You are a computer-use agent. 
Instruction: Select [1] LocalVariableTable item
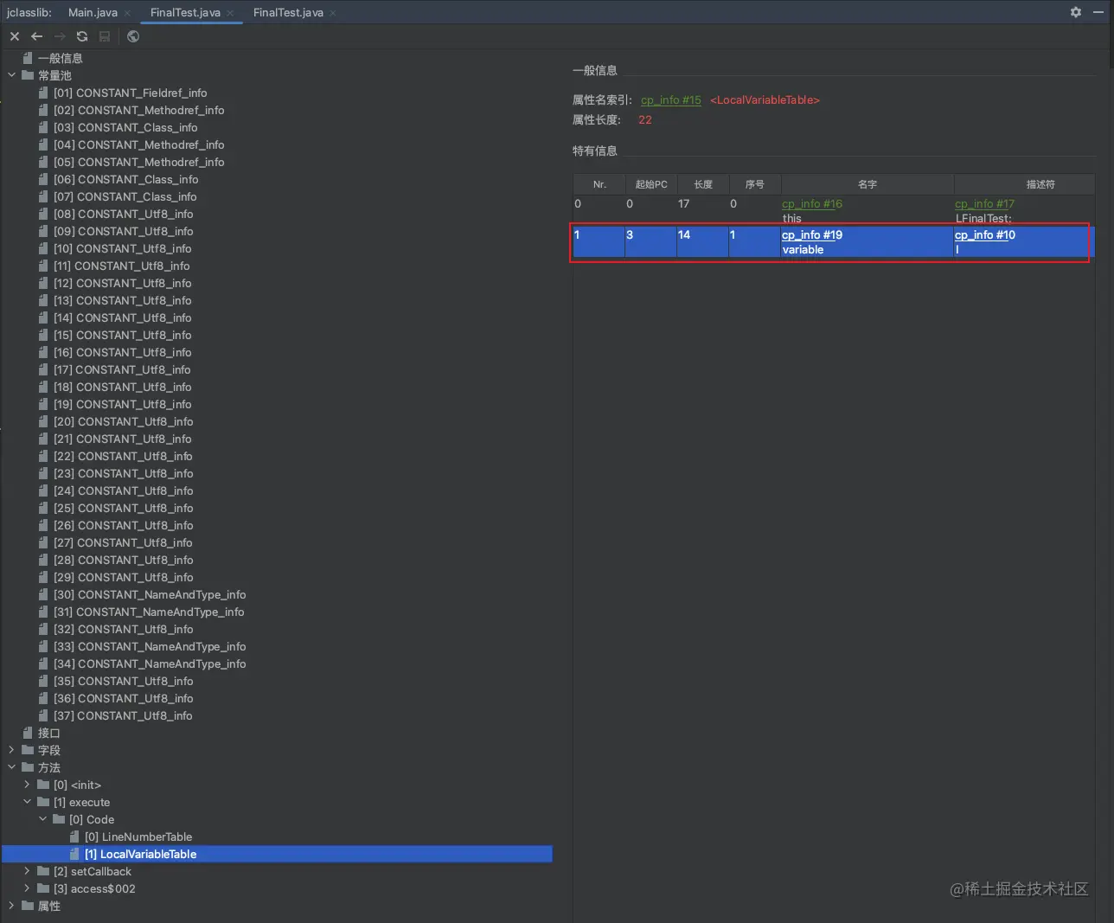[141, 854]
